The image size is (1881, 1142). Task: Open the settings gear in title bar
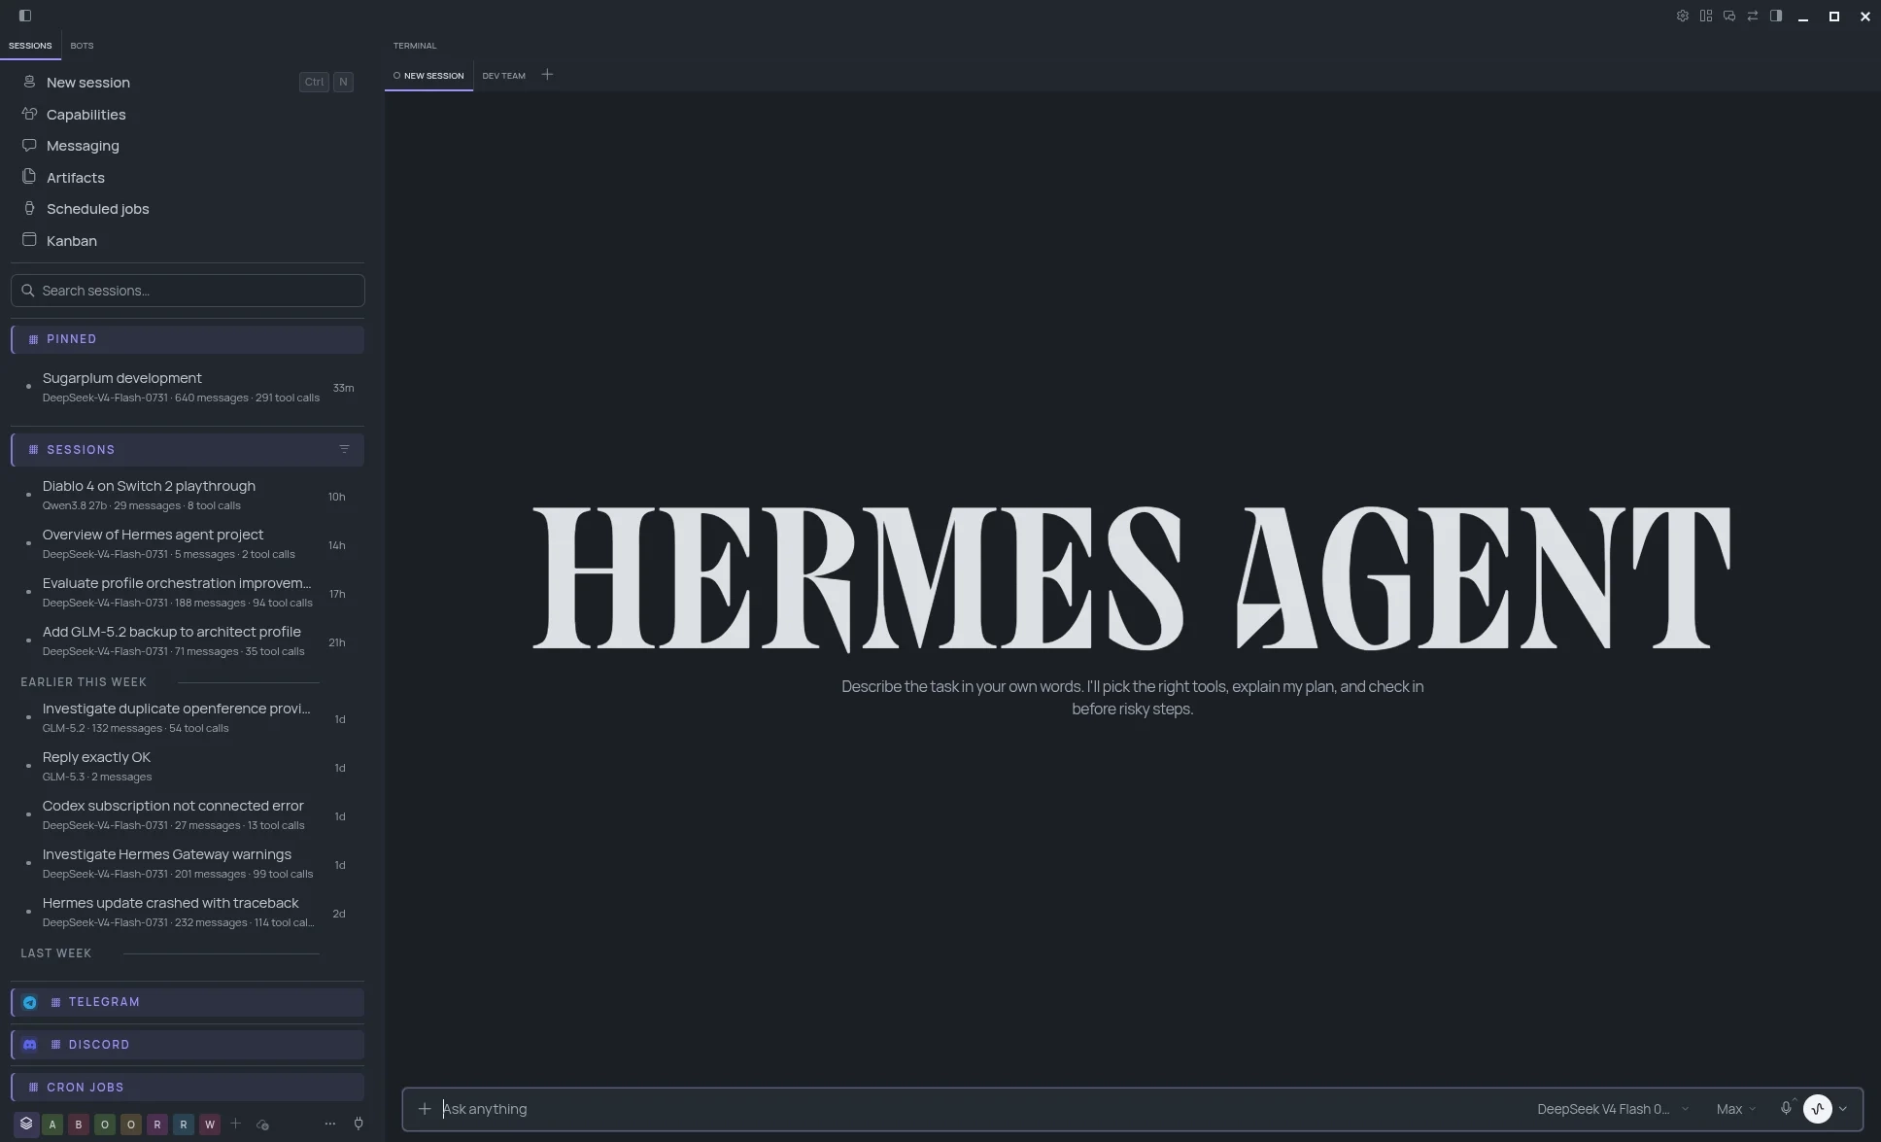[x=1682, y=16]
